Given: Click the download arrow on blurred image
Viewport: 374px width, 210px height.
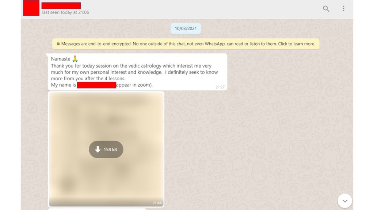Looking at the screenshot, I should [98, 149].
